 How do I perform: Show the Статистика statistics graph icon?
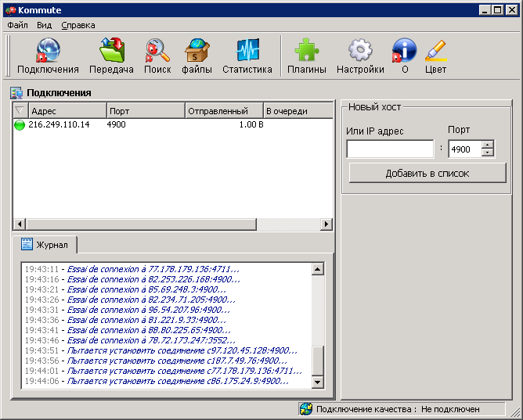247,50
